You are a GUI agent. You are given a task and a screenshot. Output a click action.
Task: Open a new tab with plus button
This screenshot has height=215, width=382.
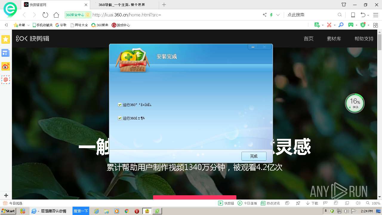164,4
